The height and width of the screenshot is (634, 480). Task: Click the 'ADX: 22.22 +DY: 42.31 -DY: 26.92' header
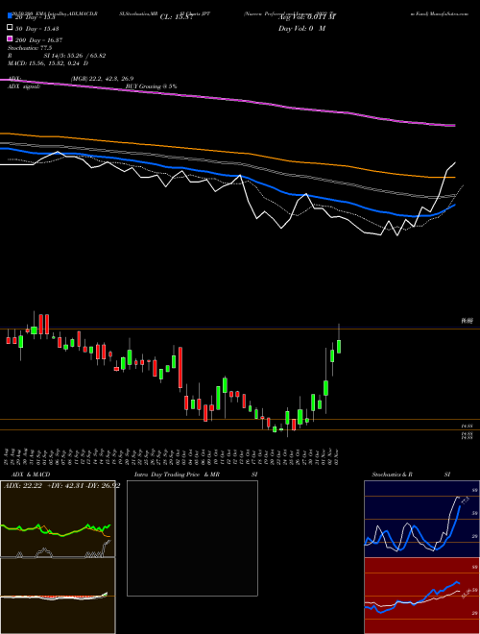(61, 486)
